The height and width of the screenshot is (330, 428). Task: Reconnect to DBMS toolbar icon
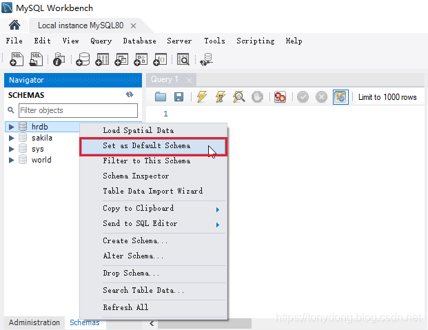click(x=206, y=60)
